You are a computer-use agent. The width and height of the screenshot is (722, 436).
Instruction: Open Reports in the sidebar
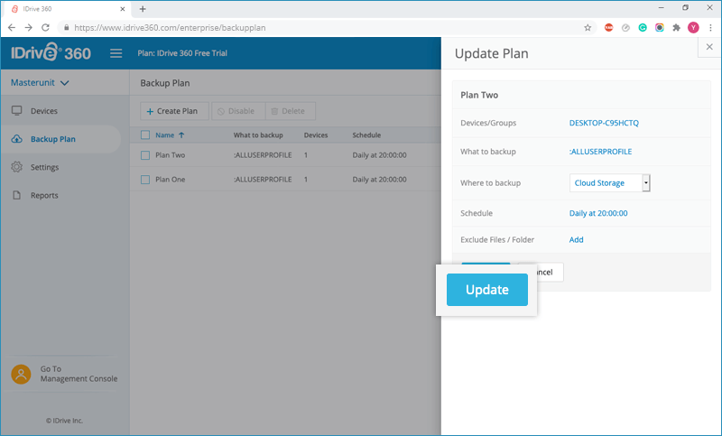coord(44,195)
